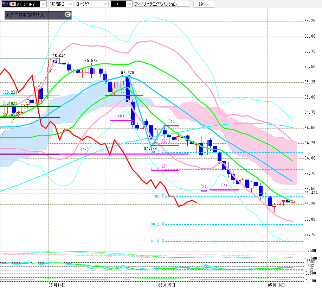Screen dimensions: 322x288
Task: Click the (4) pink count label
Action: click(171, 121)
